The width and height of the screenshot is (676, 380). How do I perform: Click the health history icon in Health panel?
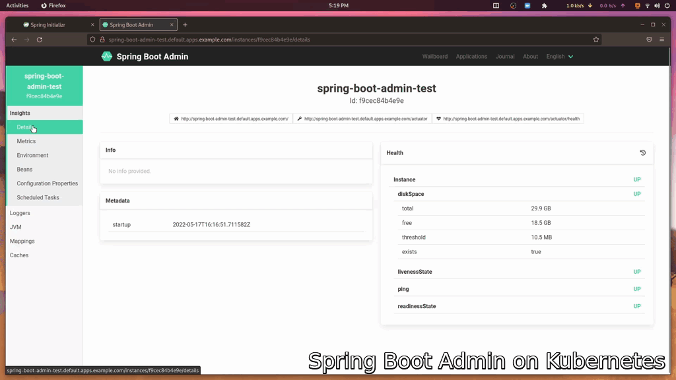coord(642,153)
